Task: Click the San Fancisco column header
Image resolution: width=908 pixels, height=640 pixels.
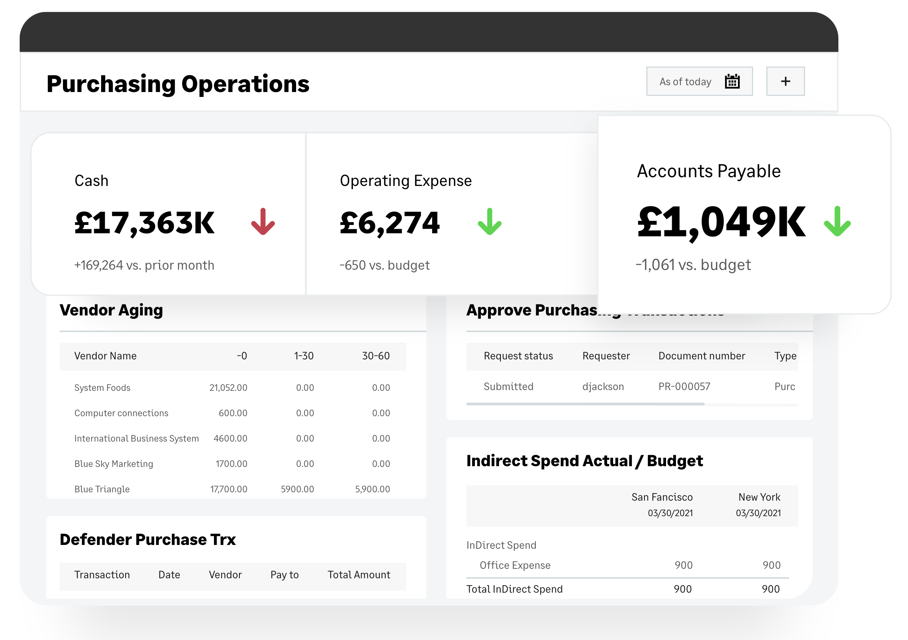Action: pyautogui.click(x=662, y=497)
